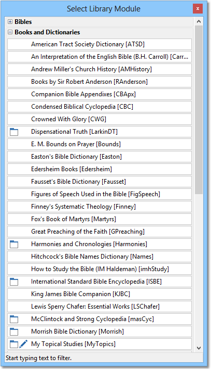Open Fausset's Bible Dictionary [Fausset]
This screenshot has width=211, height=370.
point(100,182)
